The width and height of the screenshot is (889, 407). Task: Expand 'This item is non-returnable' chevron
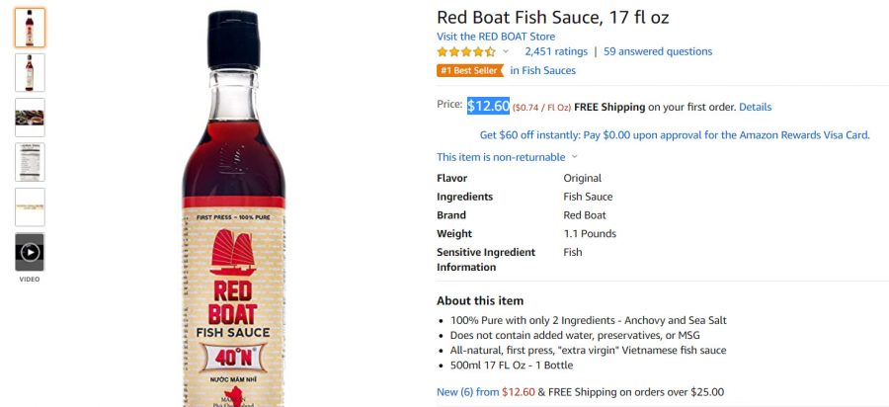pos(574,157)
